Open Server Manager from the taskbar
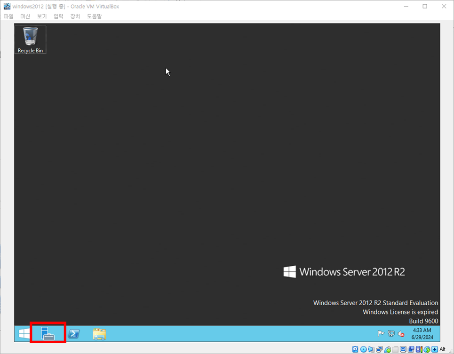This screenshot has width=454, height=354. 48,334
